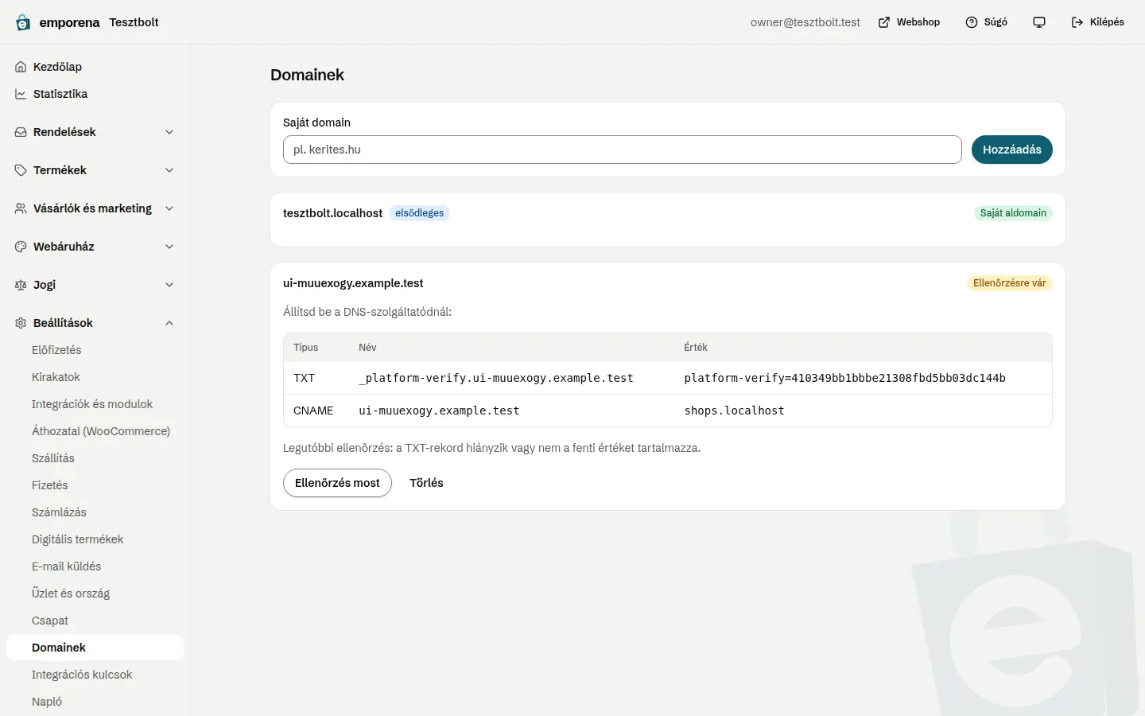Open Előfizetés settings page
The width and height of the screenshot is (1145, 716).
(95, 350)
